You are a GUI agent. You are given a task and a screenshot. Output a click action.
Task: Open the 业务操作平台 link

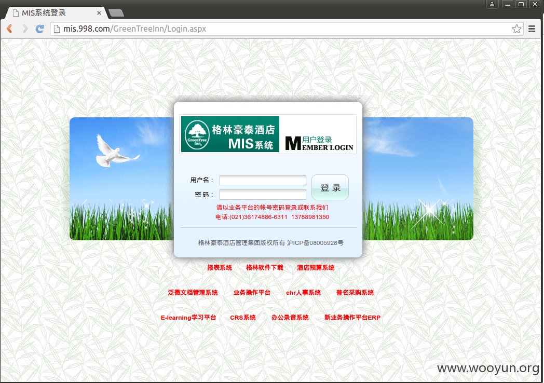click(x=252, y=293)
